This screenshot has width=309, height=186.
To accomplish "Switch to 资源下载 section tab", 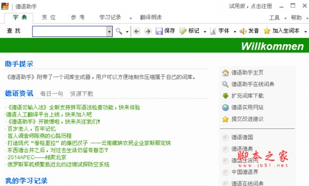I will coord(81,94).
